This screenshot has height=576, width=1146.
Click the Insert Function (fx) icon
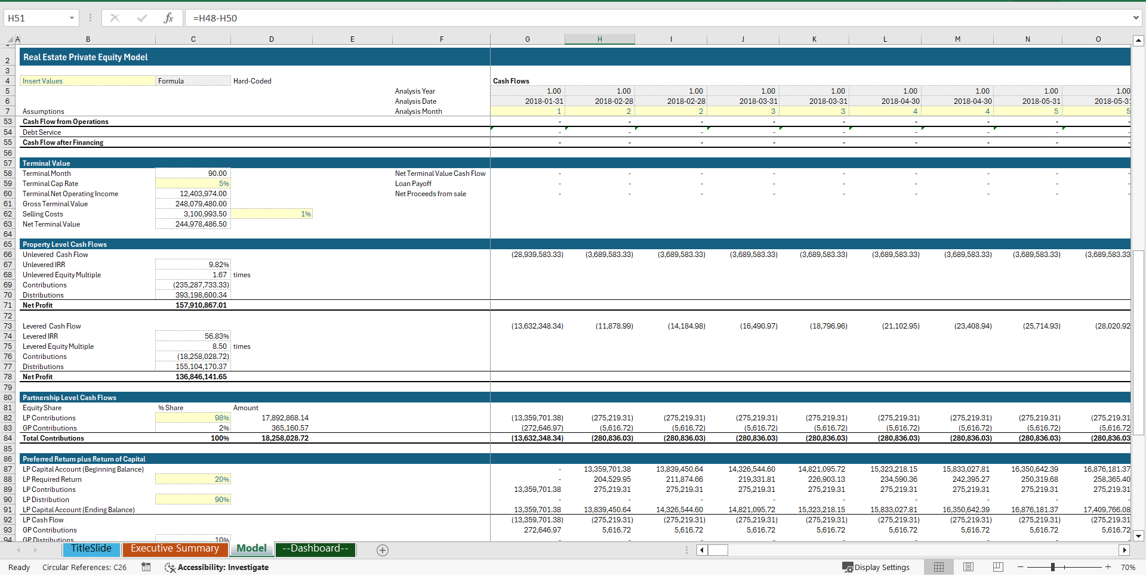pos(169,18)
